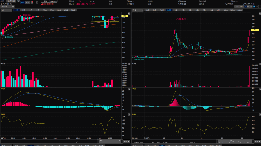Click the stock code 3559
The image size is (261, 146).
click(x=2, y=1)
